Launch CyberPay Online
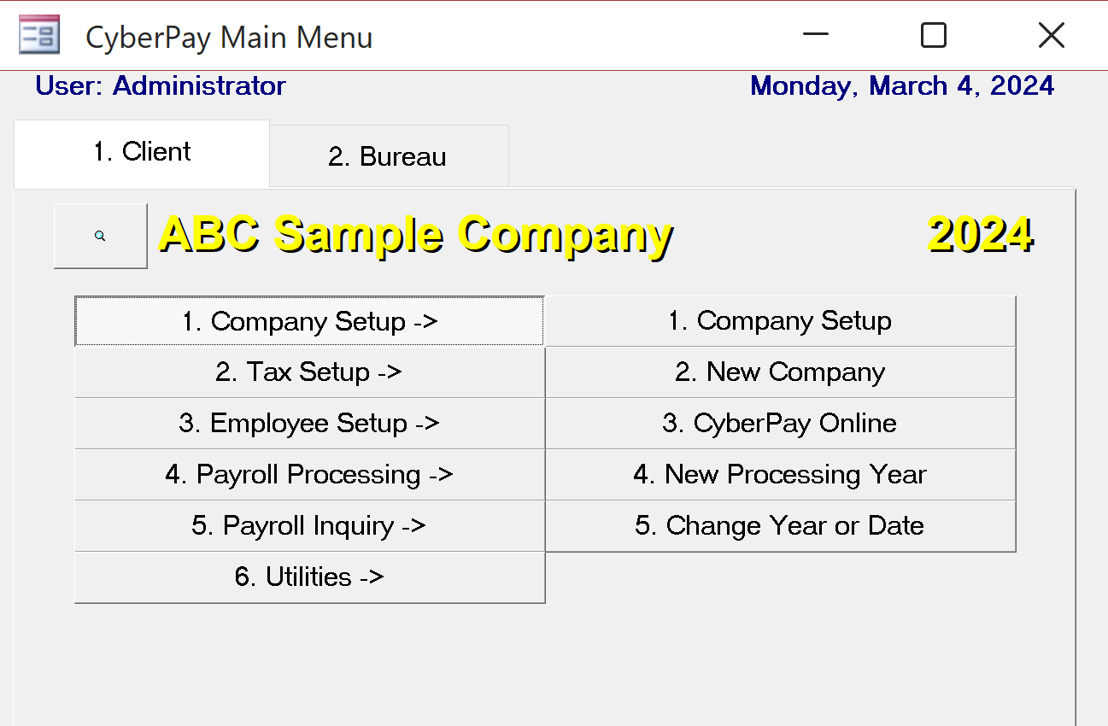This screenshot has width=1108, height=726. (x=780, y=424)
